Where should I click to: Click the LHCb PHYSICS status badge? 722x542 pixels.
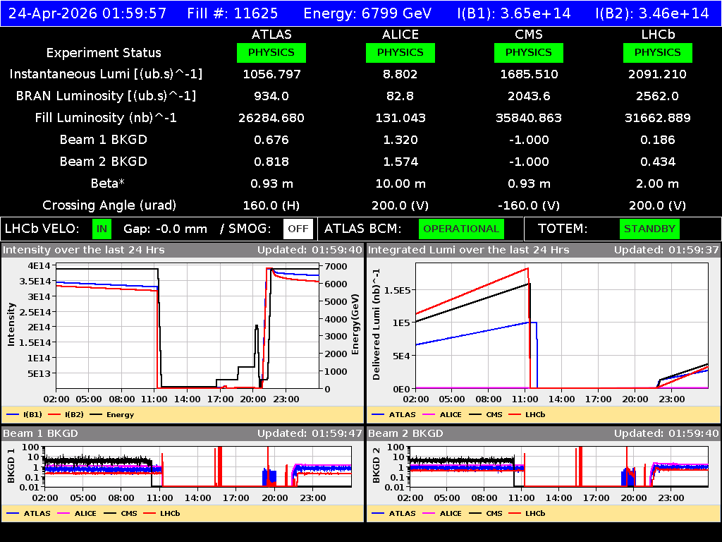tap(658, 52)
